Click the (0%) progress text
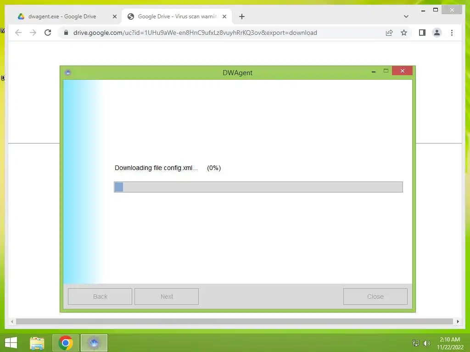This screenshot has height=352, width=470. click(214, 168)
